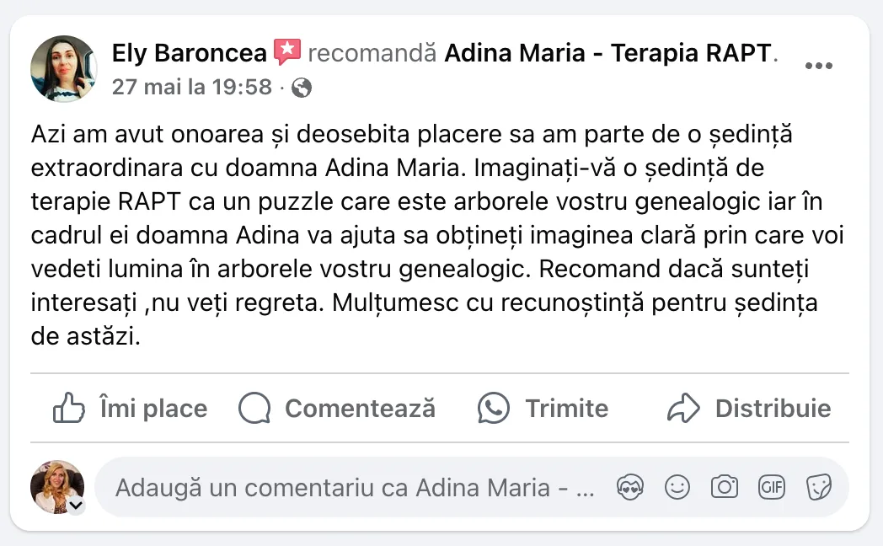This screenshot has width=883, height=546.
Task: Click Ely Baroncea's profile picture
Action: click(x=63, y=69)
